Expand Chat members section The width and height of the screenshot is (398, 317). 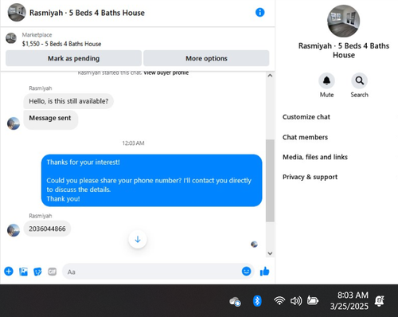pyautogui.click(x=305, y=137)
